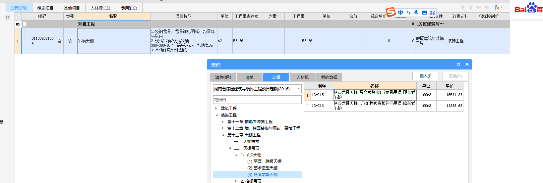This screenshot has width=543, height=183.
Task: Click the 名称 column header in query results
Action: (375, 86)
